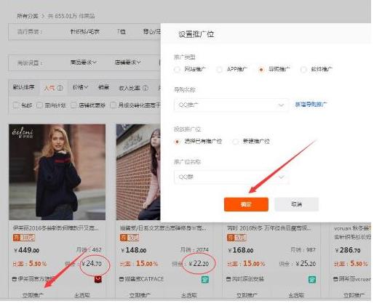Viewport: 374px width, 306px height.
Task: Click orange coupon badge on 168.00 product
Action: pyautogui.click(x=236, y=238)
